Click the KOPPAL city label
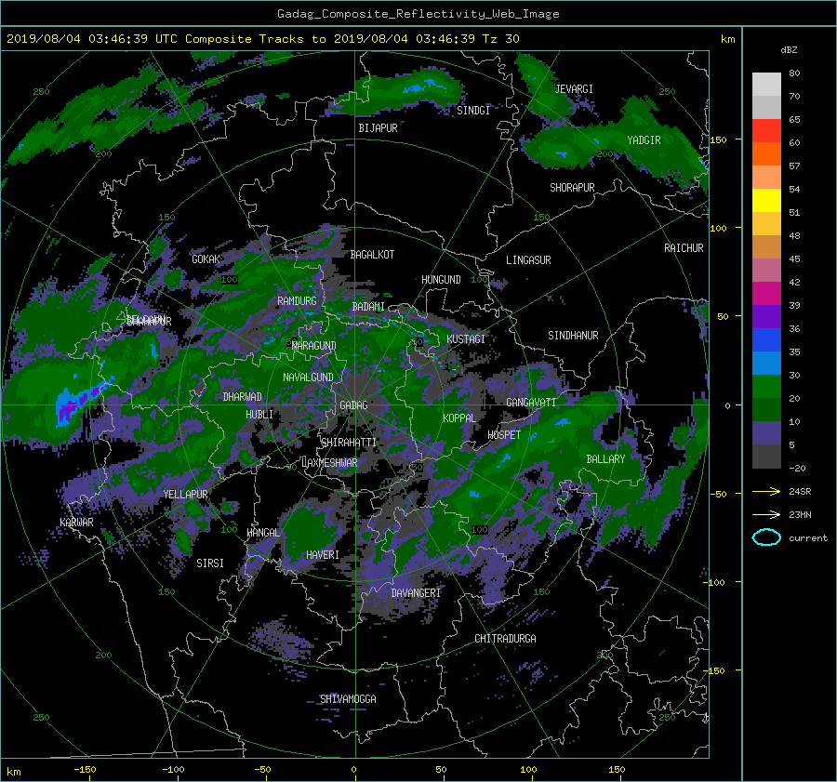This screenshot has height=782, width=837. coord(459,418)
